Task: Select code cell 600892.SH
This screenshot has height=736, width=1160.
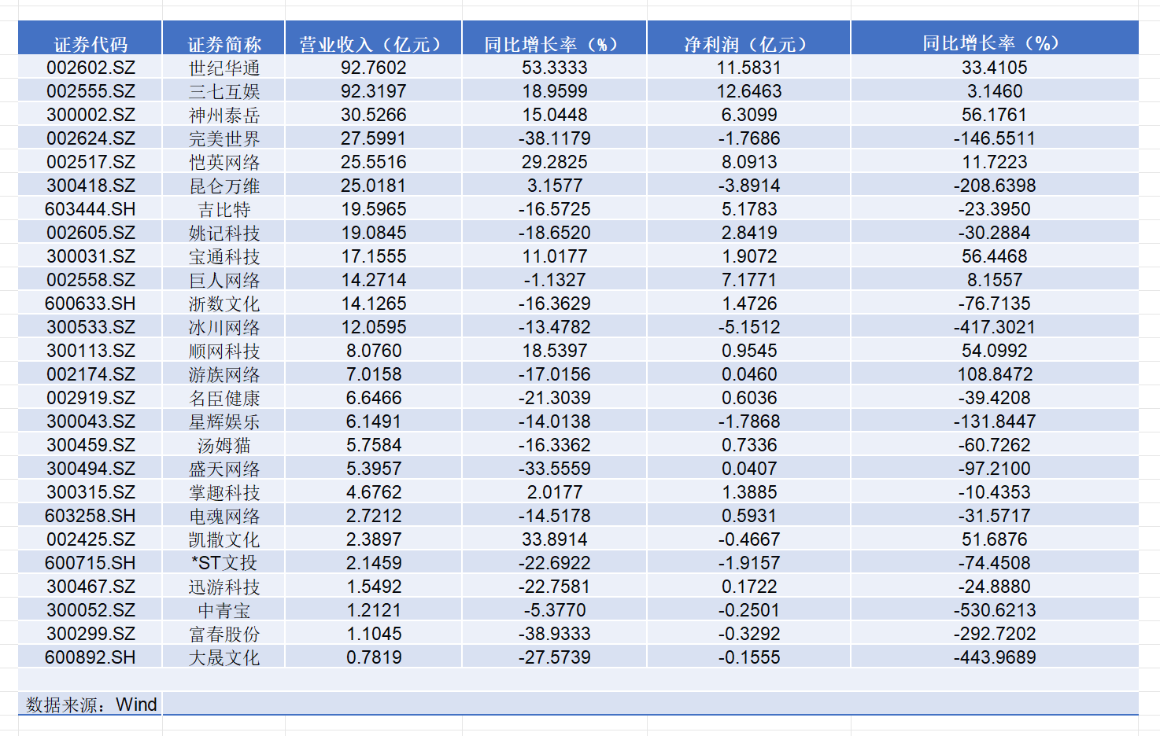Action: [91, 657]
